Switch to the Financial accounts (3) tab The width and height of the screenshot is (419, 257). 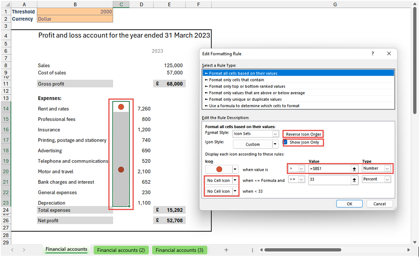pyautogui.click(x=179, y=250)
